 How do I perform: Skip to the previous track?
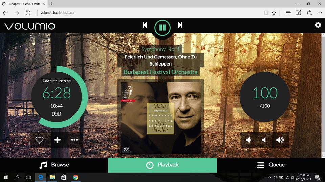coord(145,25)
